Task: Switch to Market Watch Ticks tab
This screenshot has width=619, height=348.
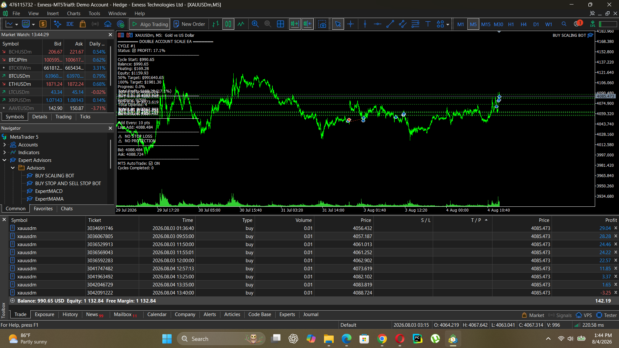Action: [85, 117]
